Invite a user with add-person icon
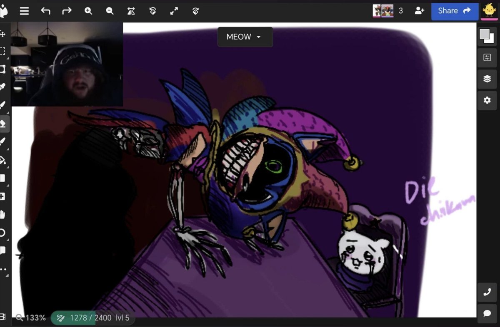 click(419, 11)
